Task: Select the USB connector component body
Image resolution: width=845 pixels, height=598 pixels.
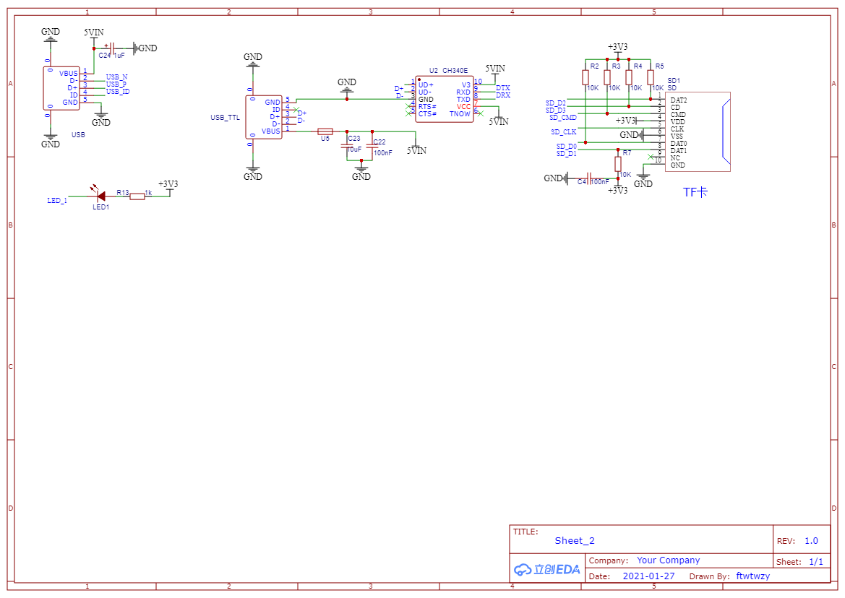Action: [x=61, y=89]
